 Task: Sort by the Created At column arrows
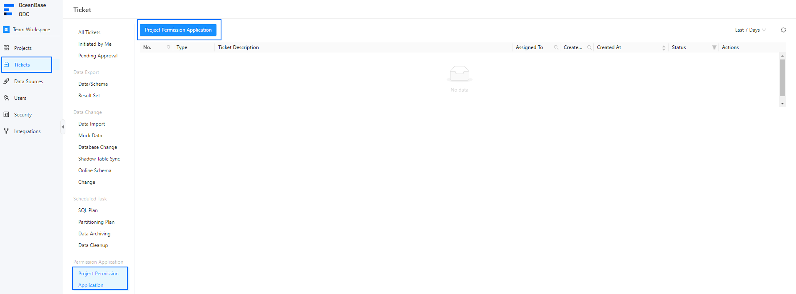coord(664,48)
